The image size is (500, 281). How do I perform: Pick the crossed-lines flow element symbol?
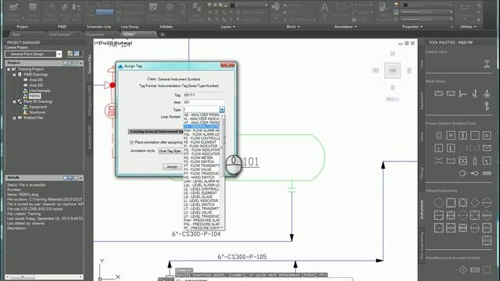pyautogui.click(x=439, y=161)
